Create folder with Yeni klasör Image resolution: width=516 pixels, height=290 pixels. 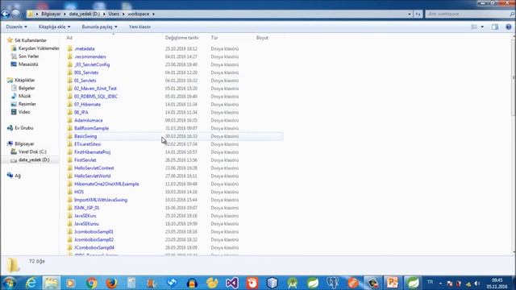[x=139, y=27]
